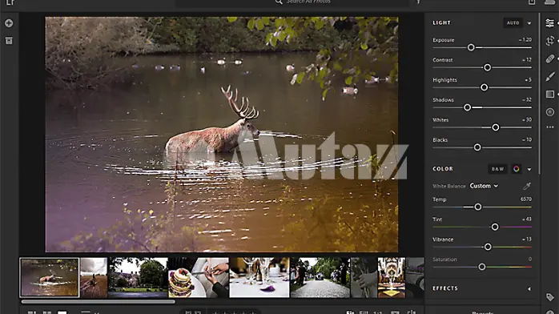Click the Search All Photos field

point(292,2)
